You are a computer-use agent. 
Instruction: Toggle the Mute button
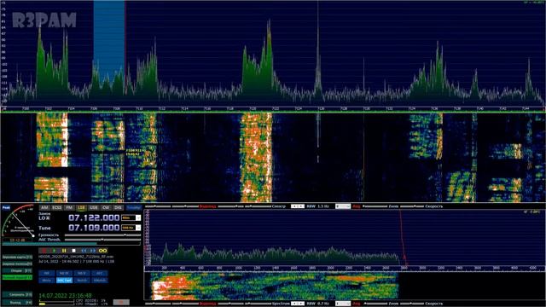[47, 281]
